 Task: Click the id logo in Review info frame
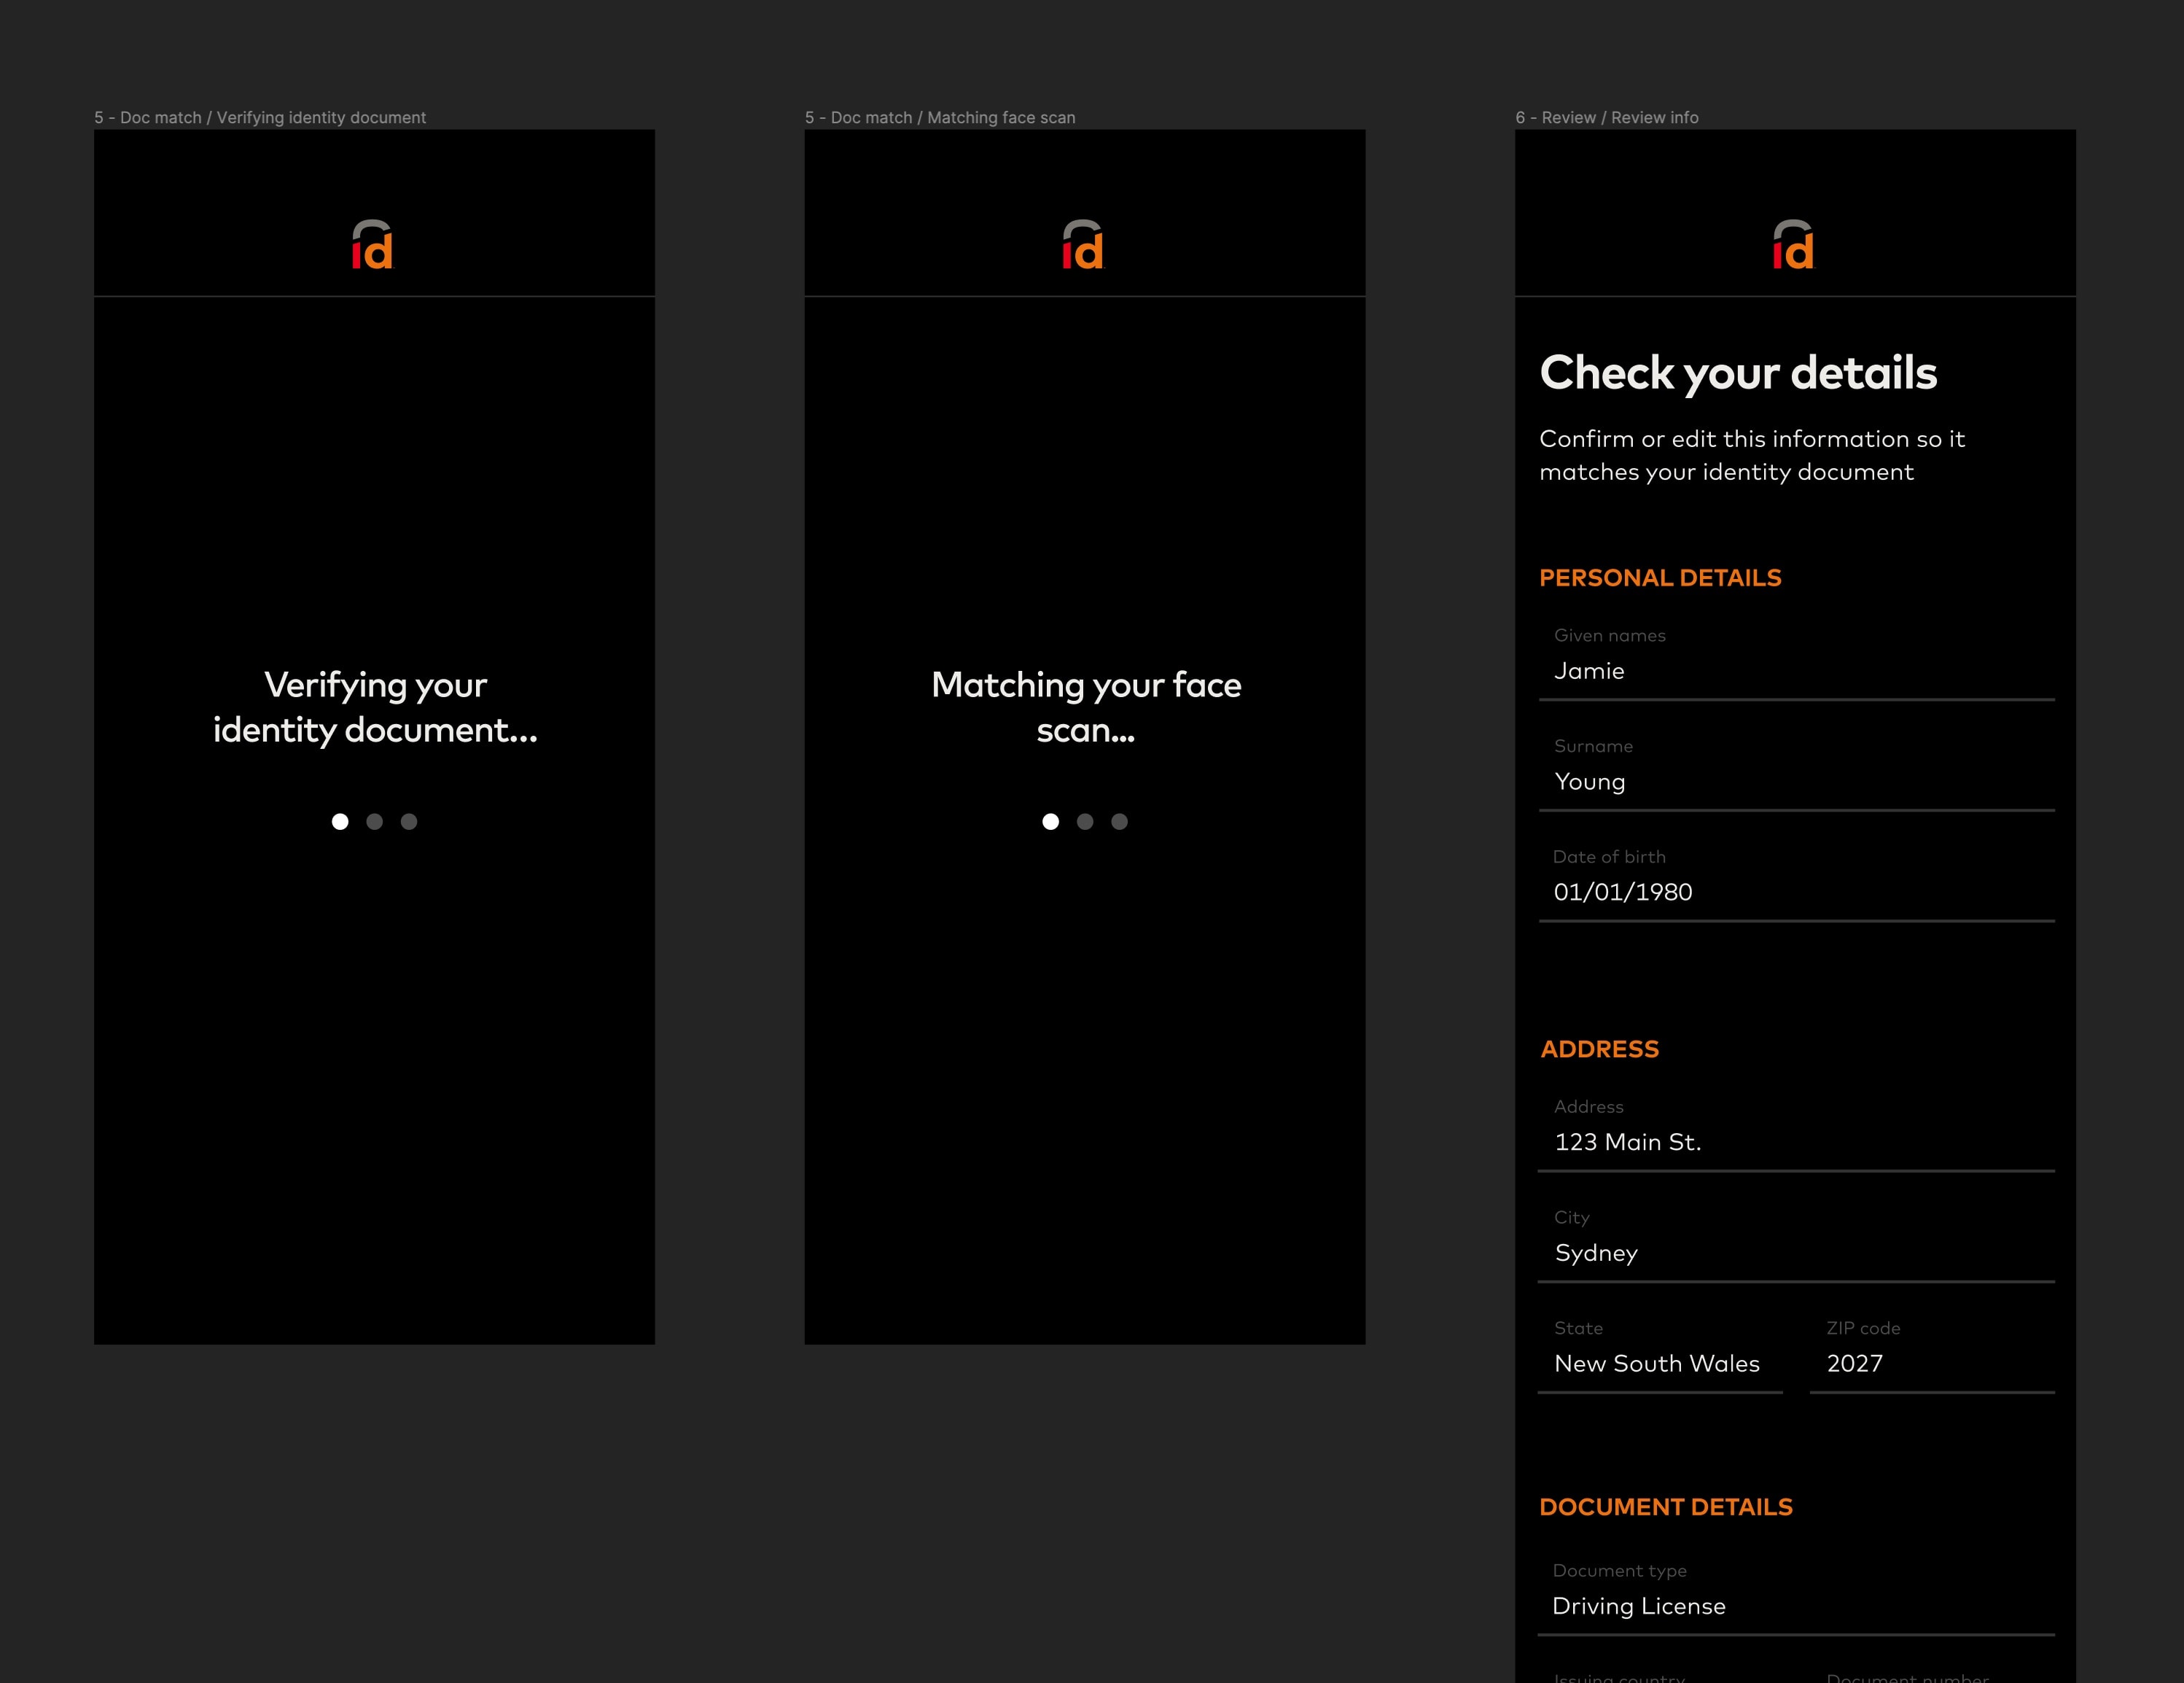click(1793, 245)
